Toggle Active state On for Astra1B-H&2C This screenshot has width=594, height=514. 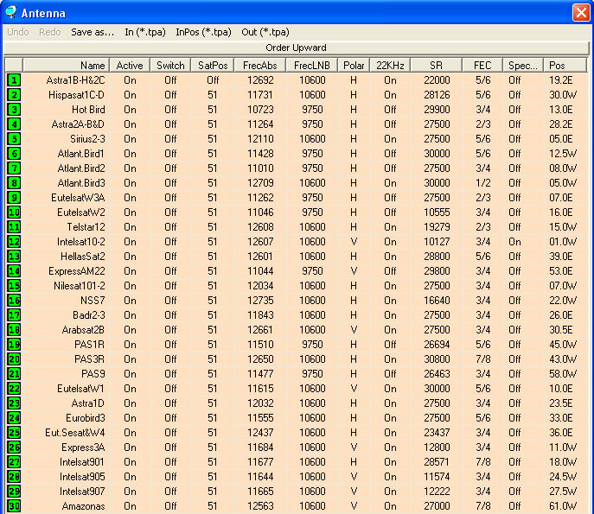click(x=130, y=80)
